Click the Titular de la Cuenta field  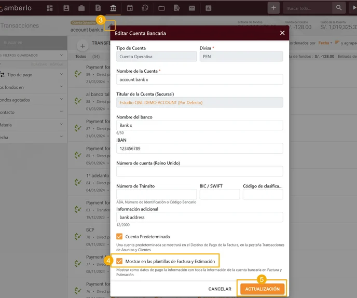(200, 102)
